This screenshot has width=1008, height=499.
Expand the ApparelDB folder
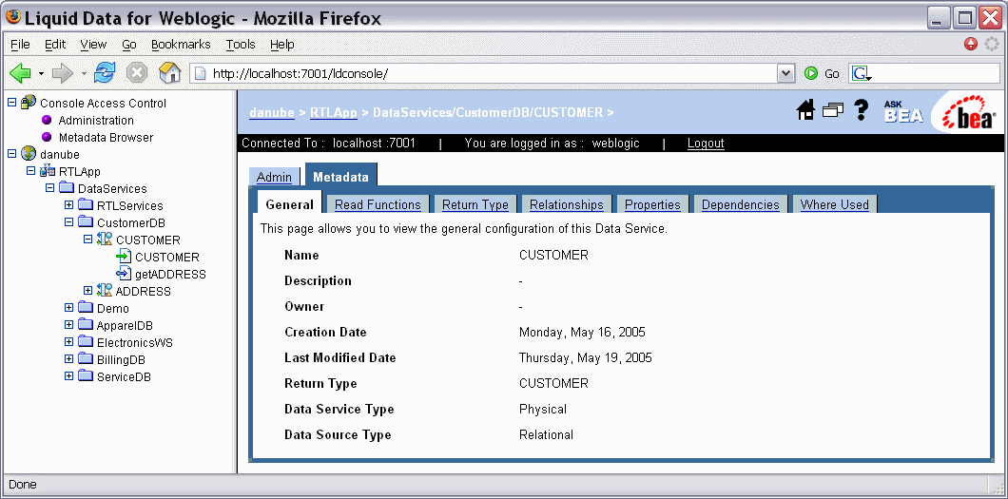(68, 326)
